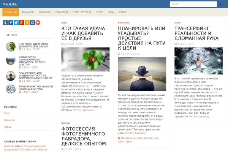
Task: Open the Путешествия menu item
Action: (82, 12)
